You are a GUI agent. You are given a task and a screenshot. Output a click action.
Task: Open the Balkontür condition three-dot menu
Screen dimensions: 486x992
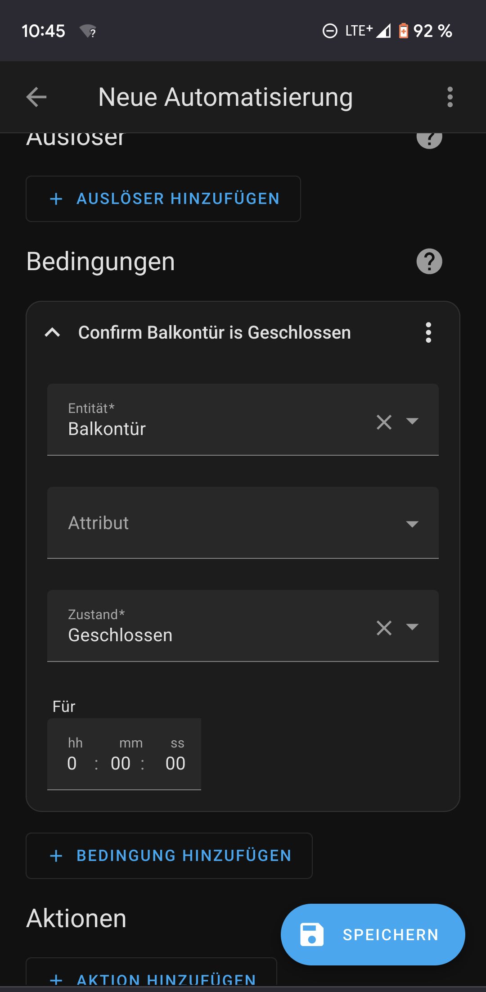[428, 332]
